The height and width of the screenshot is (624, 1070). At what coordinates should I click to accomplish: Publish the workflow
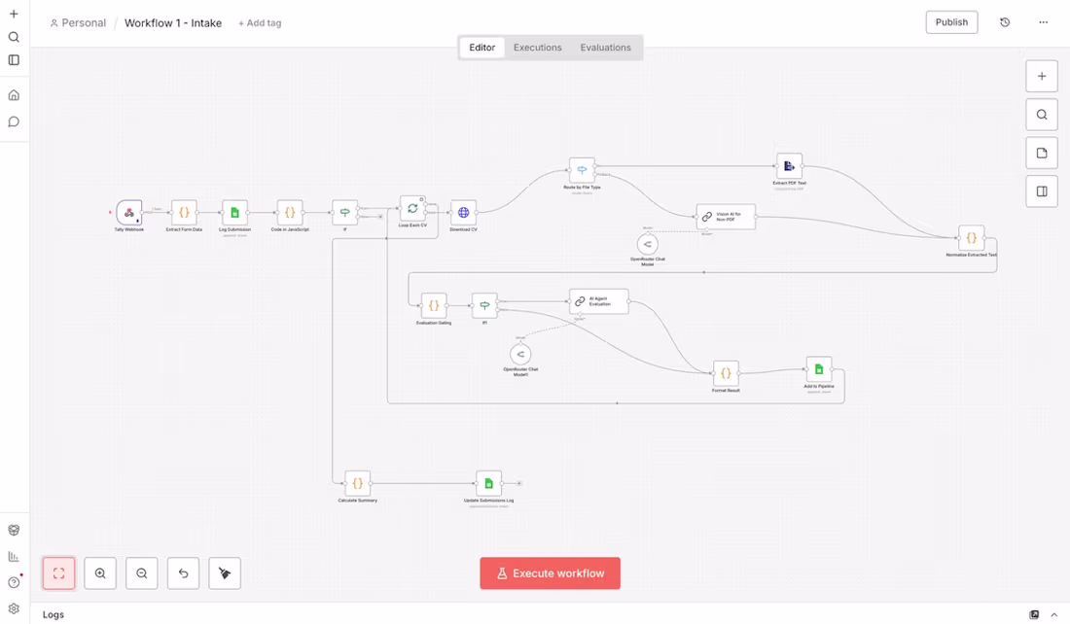951,21
